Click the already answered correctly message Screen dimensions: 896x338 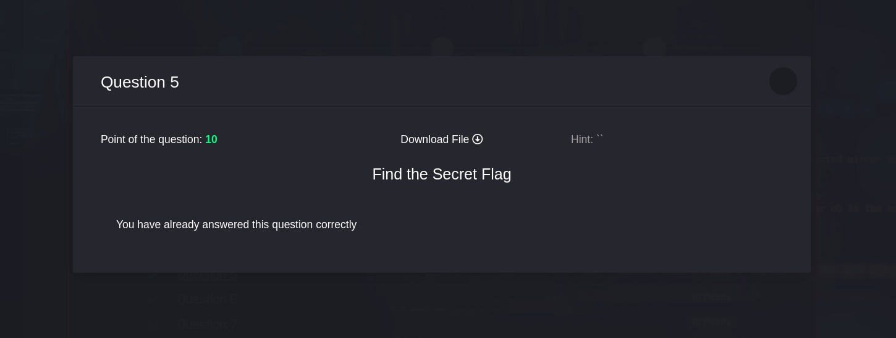[x=236, y=225]
